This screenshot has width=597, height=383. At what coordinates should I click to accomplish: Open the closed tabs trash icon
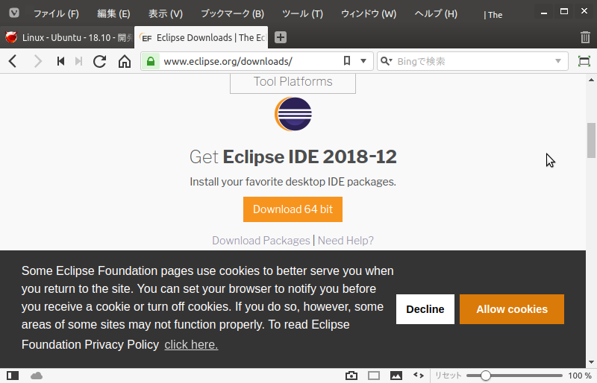point(585,37)
